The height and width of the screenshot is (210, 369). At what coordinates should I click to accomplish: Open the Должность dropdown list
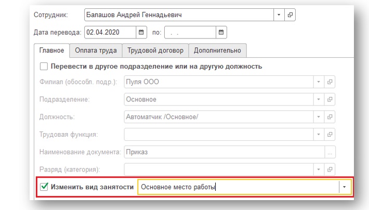318,117
